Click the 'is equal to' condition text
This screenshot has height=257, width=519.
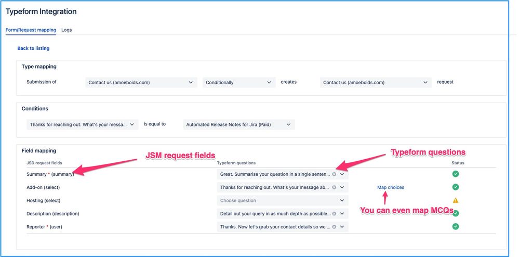155,124
